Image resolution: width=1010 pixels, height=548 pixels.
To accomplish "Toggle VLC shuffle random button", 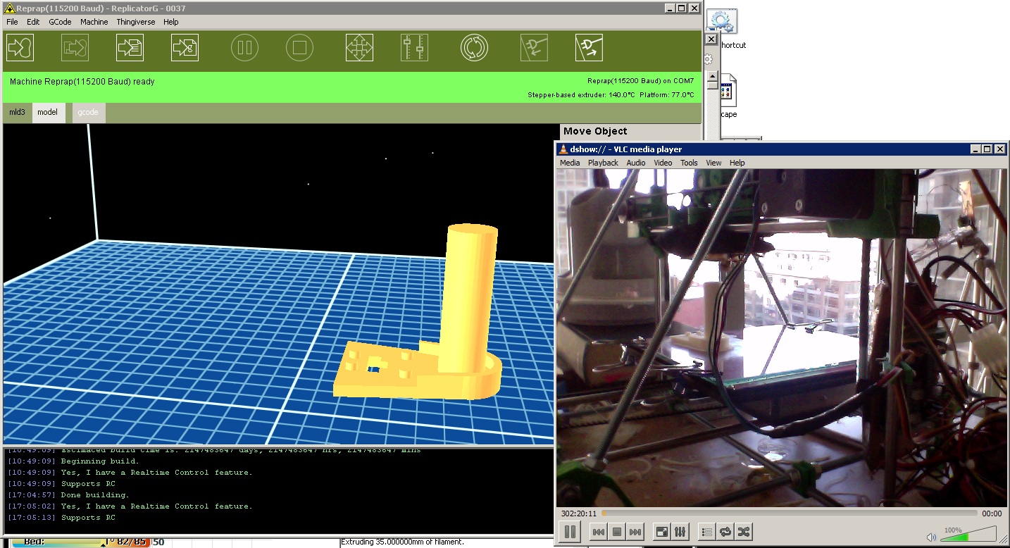I will 743,532.
